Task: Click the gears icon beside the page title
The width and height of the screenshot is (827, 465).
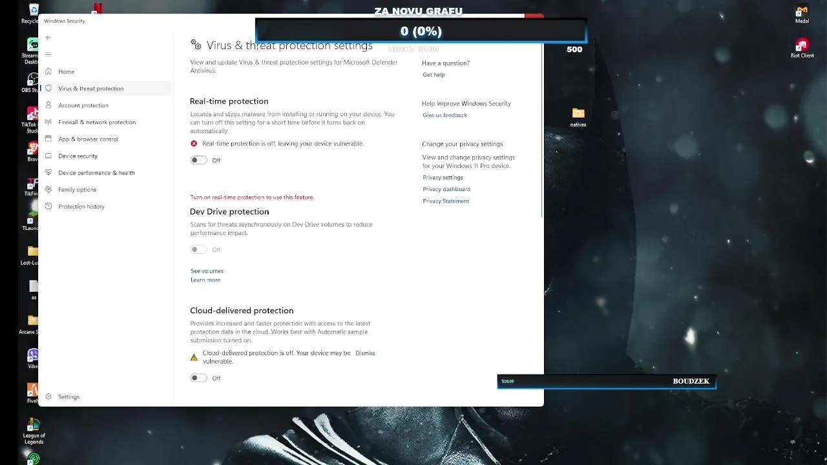Action: tap(196, 45)
